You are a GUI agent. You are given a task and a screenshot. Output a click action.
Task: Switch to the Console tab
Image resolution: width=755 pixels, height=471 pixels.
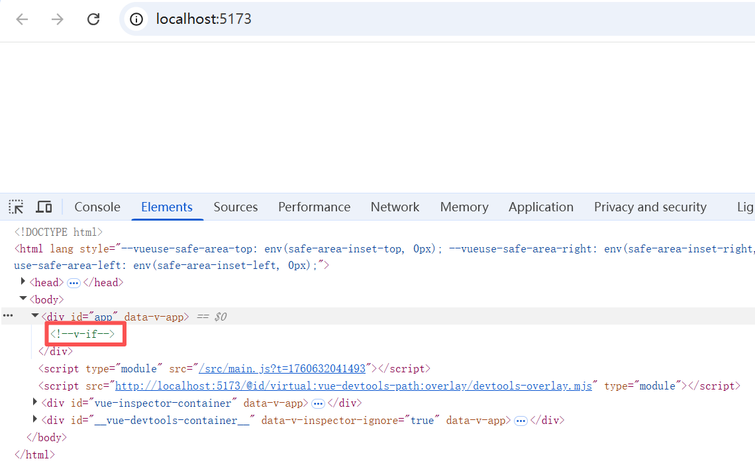click(97, 207)
